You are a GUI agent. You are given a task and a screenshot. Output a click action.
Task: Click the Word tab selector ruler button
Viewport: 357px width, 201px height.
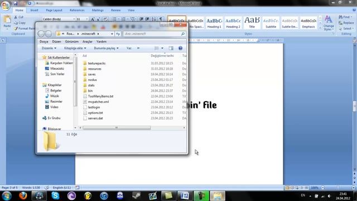click(x=3, y=40)
